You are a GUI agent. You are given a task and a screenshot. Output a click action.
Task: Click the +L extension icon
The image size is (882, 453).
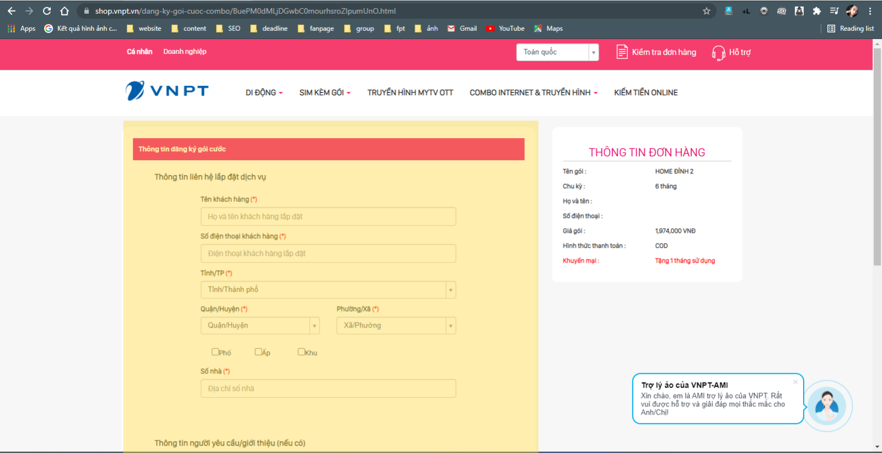point(746,11)
